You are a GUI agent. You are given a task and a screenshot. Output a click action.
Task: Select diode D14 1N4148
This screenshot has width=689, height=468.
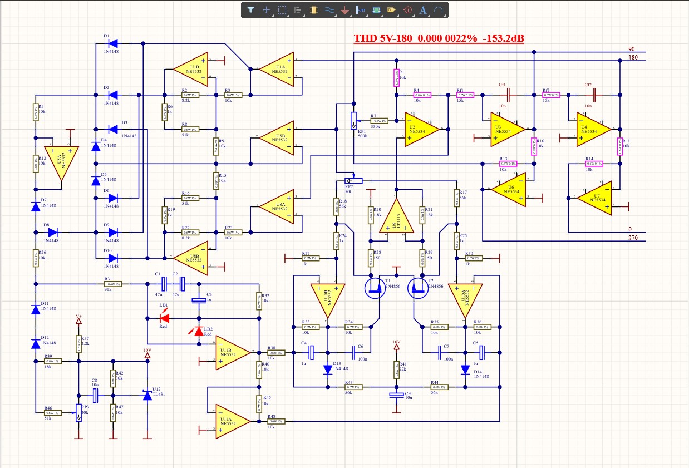tap(466, 369)
